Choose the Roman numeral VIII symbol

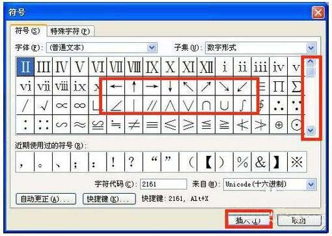134,67
